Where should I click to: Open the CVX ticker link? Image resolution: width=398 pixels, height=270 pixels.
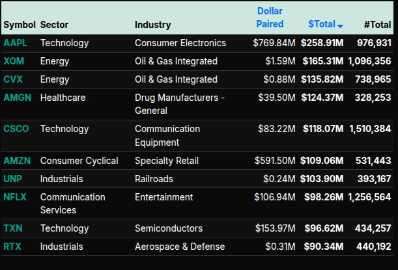14,79
